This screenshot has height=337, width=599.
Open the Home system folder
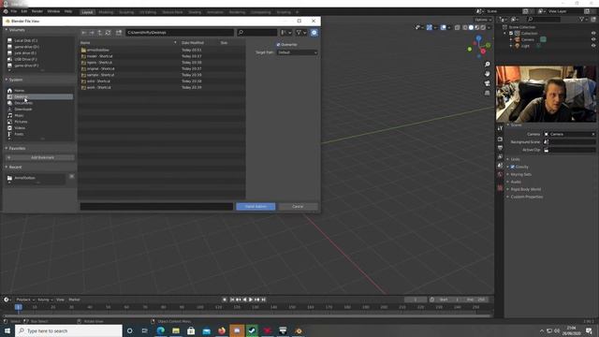(19, 91)
